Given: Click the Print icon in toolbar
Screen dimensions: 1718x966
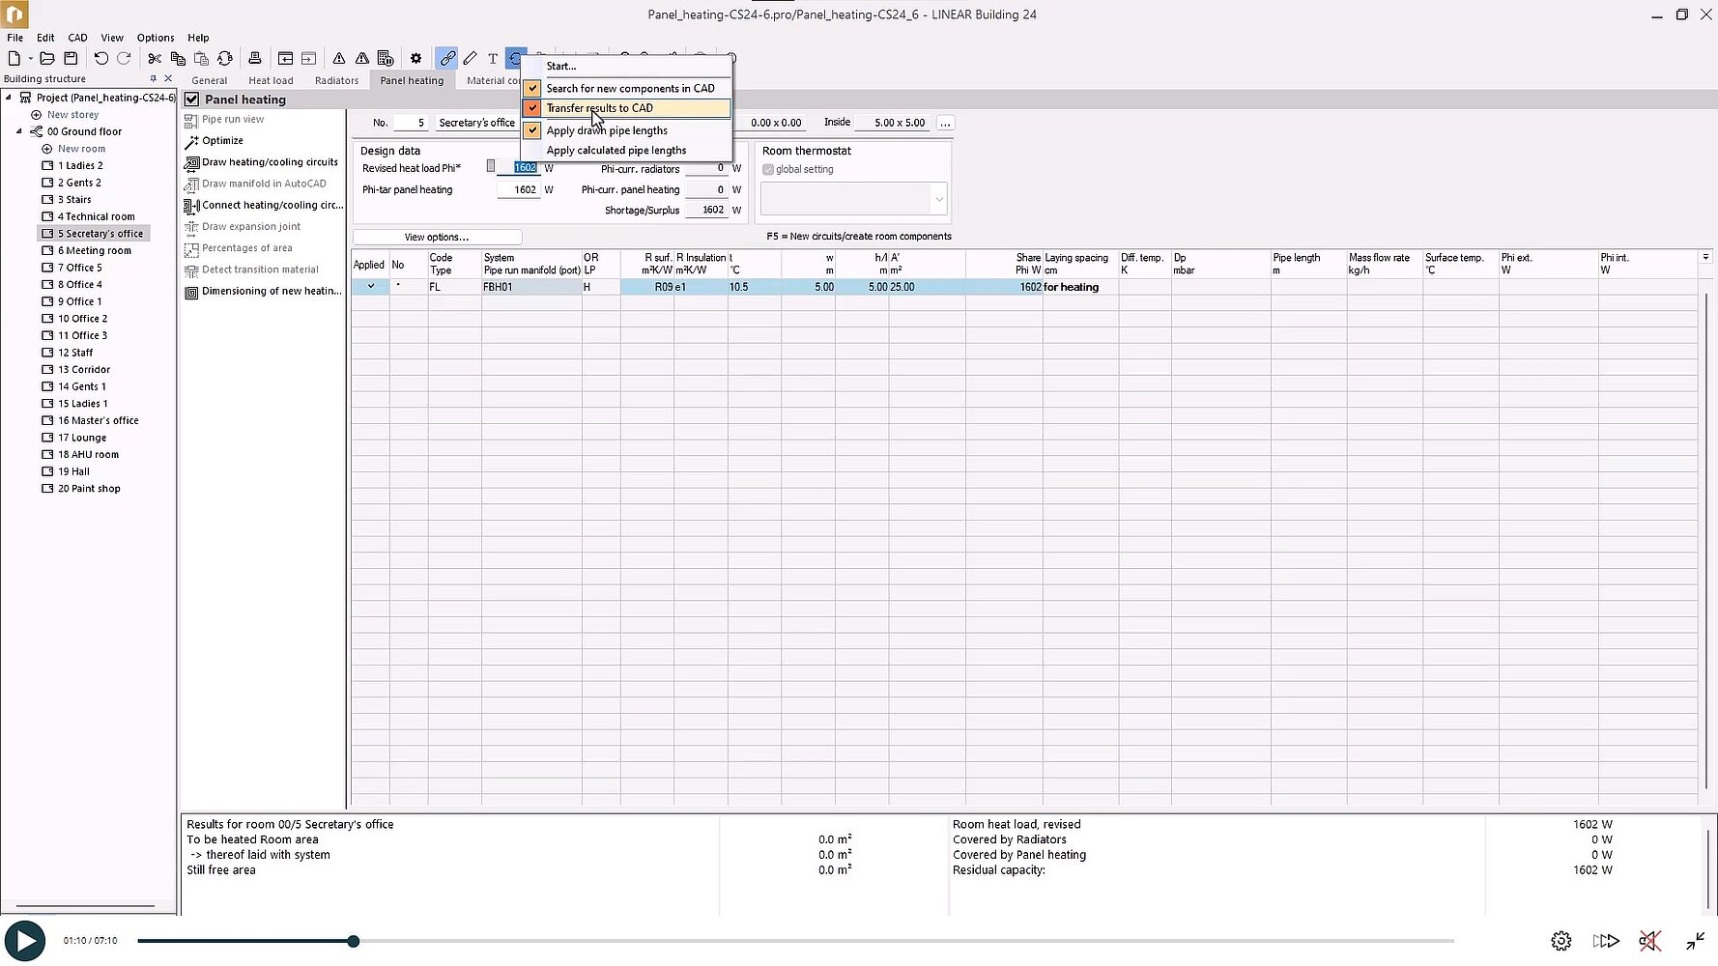Looking at the screenshot, I should click(255, 59).
